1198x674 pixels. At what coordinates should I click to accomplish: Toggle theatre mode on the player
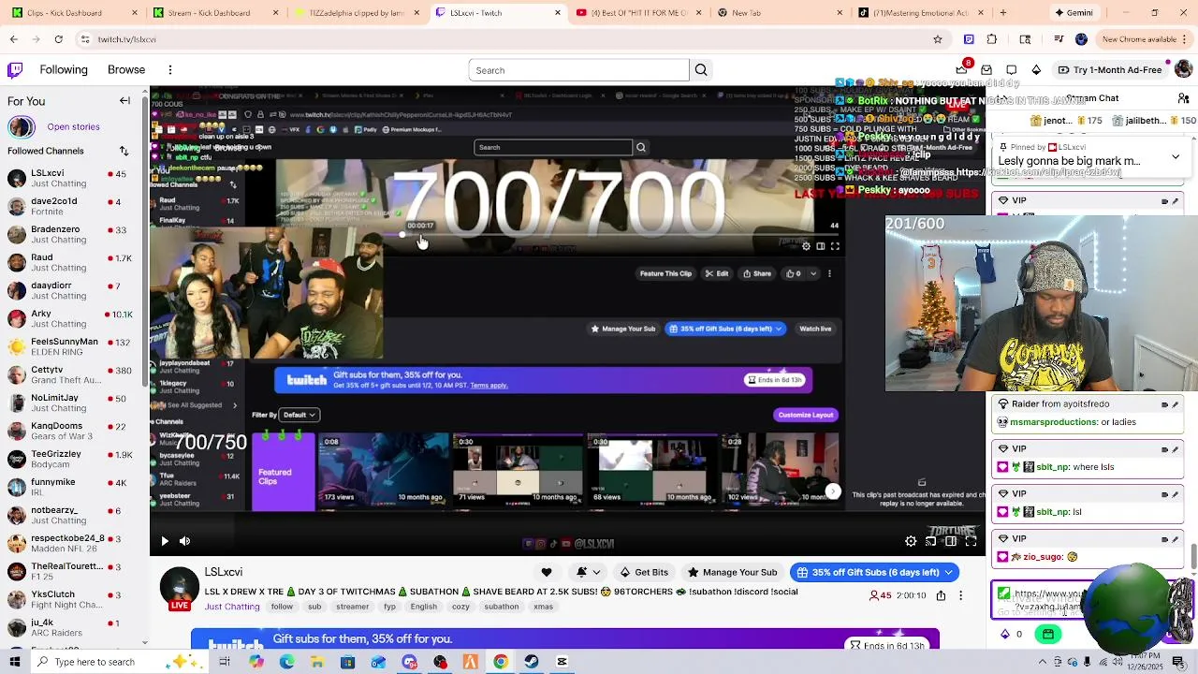[x=951, y=541]
